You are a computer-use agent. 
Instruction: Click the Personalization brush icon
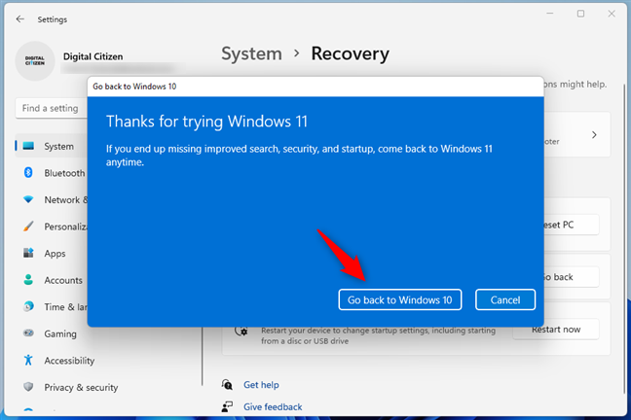pyautogui.click(x=28, y=227)
